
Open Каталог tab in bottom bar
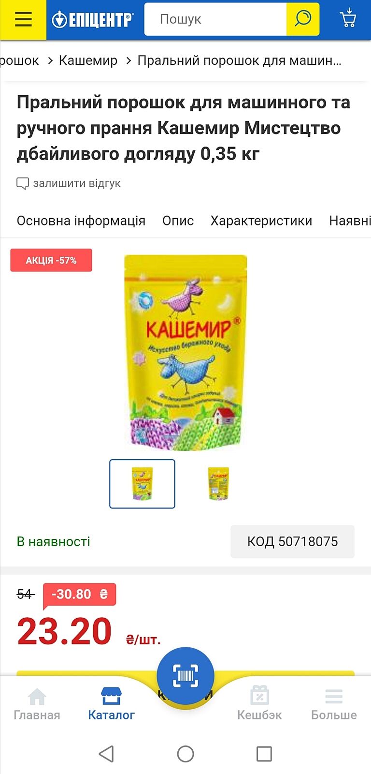(111, 704)
